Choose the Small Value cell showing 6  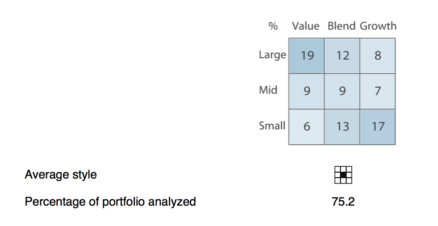pyautogui.click(x=307, y=127)
